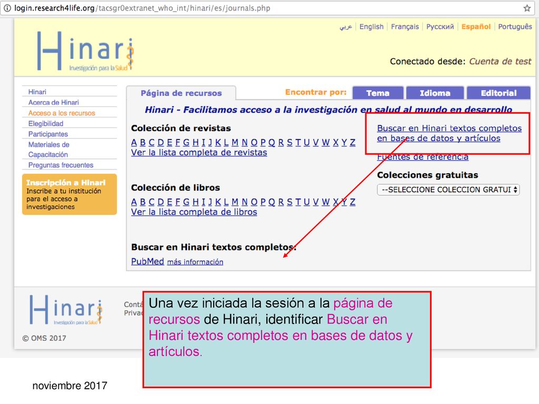Screen dimensions: 539x404
Task: Select letter S in Colección de revistas
Action: [290, 143]
